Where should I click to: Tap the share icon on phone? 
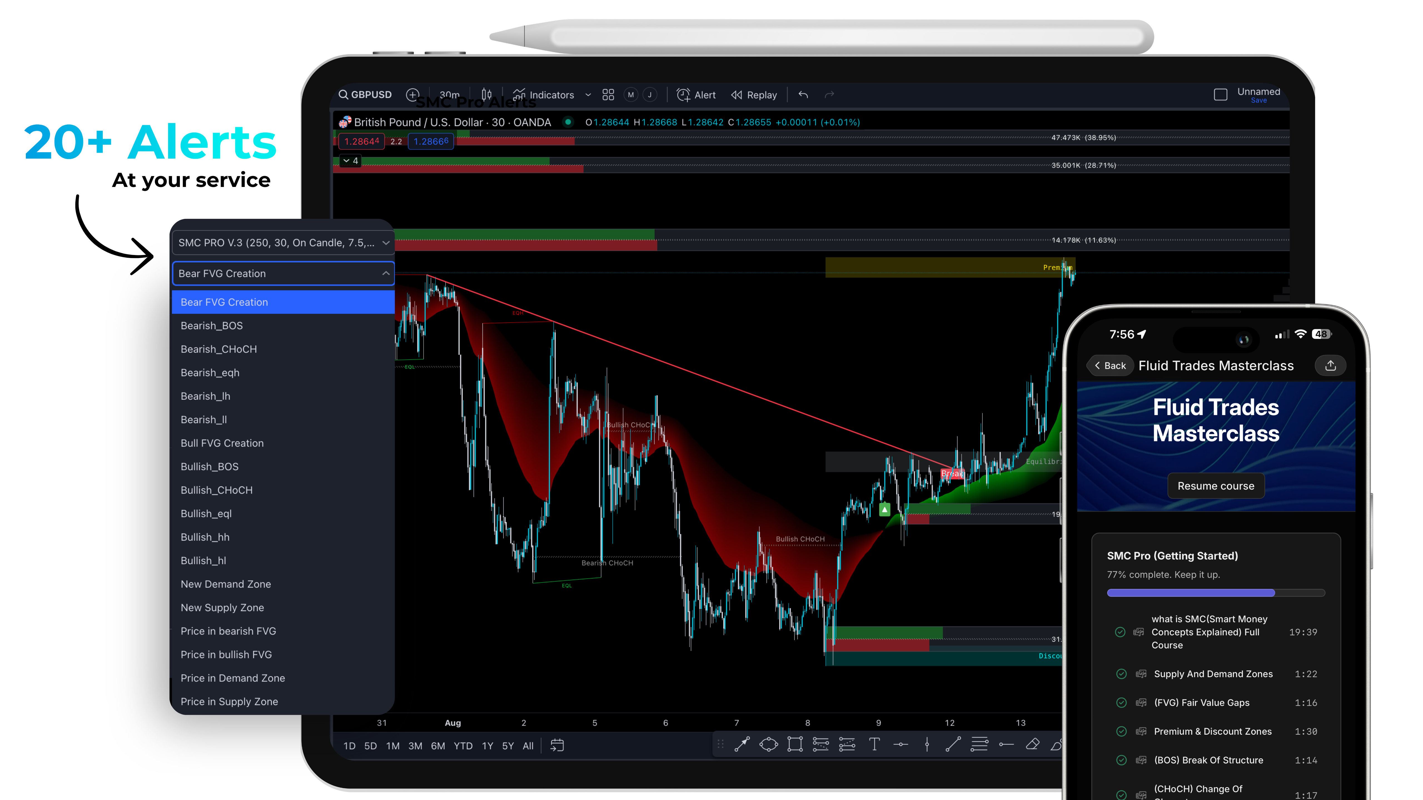point(1331,366)
